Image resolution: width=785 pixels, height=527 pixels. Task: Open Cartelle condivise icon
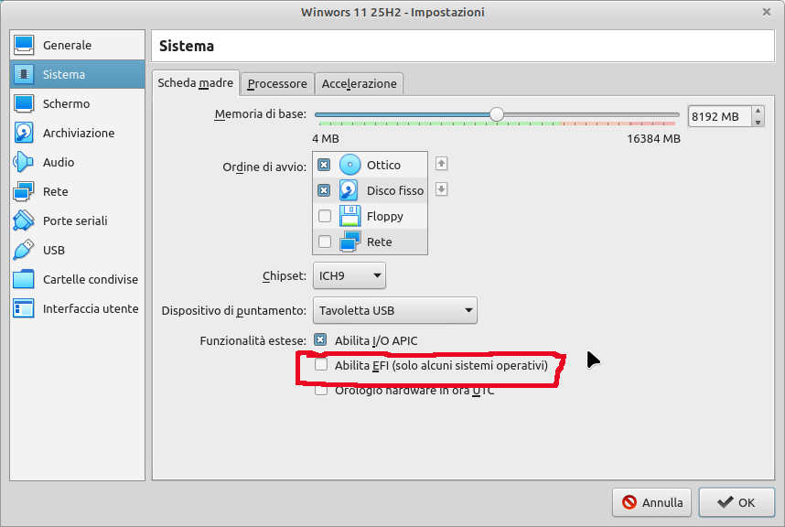[x=24, y=279]
